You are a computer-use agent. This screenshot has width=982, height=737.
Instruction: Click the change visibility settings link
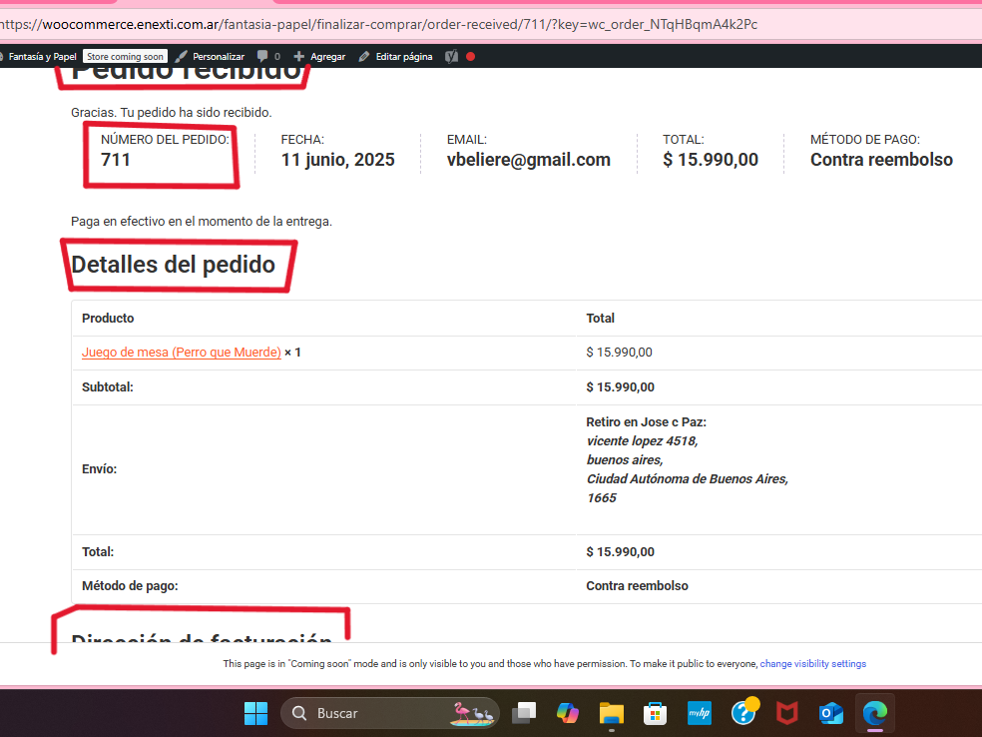[812, 664]
